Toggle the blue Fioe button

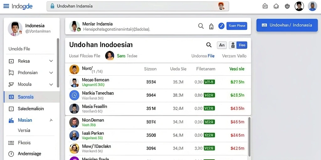[x=242, y=45]
